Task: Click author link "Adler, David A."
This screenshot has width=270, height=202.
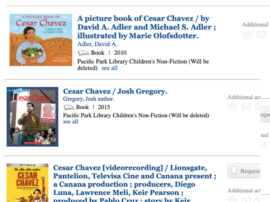Action: (97, 44)
